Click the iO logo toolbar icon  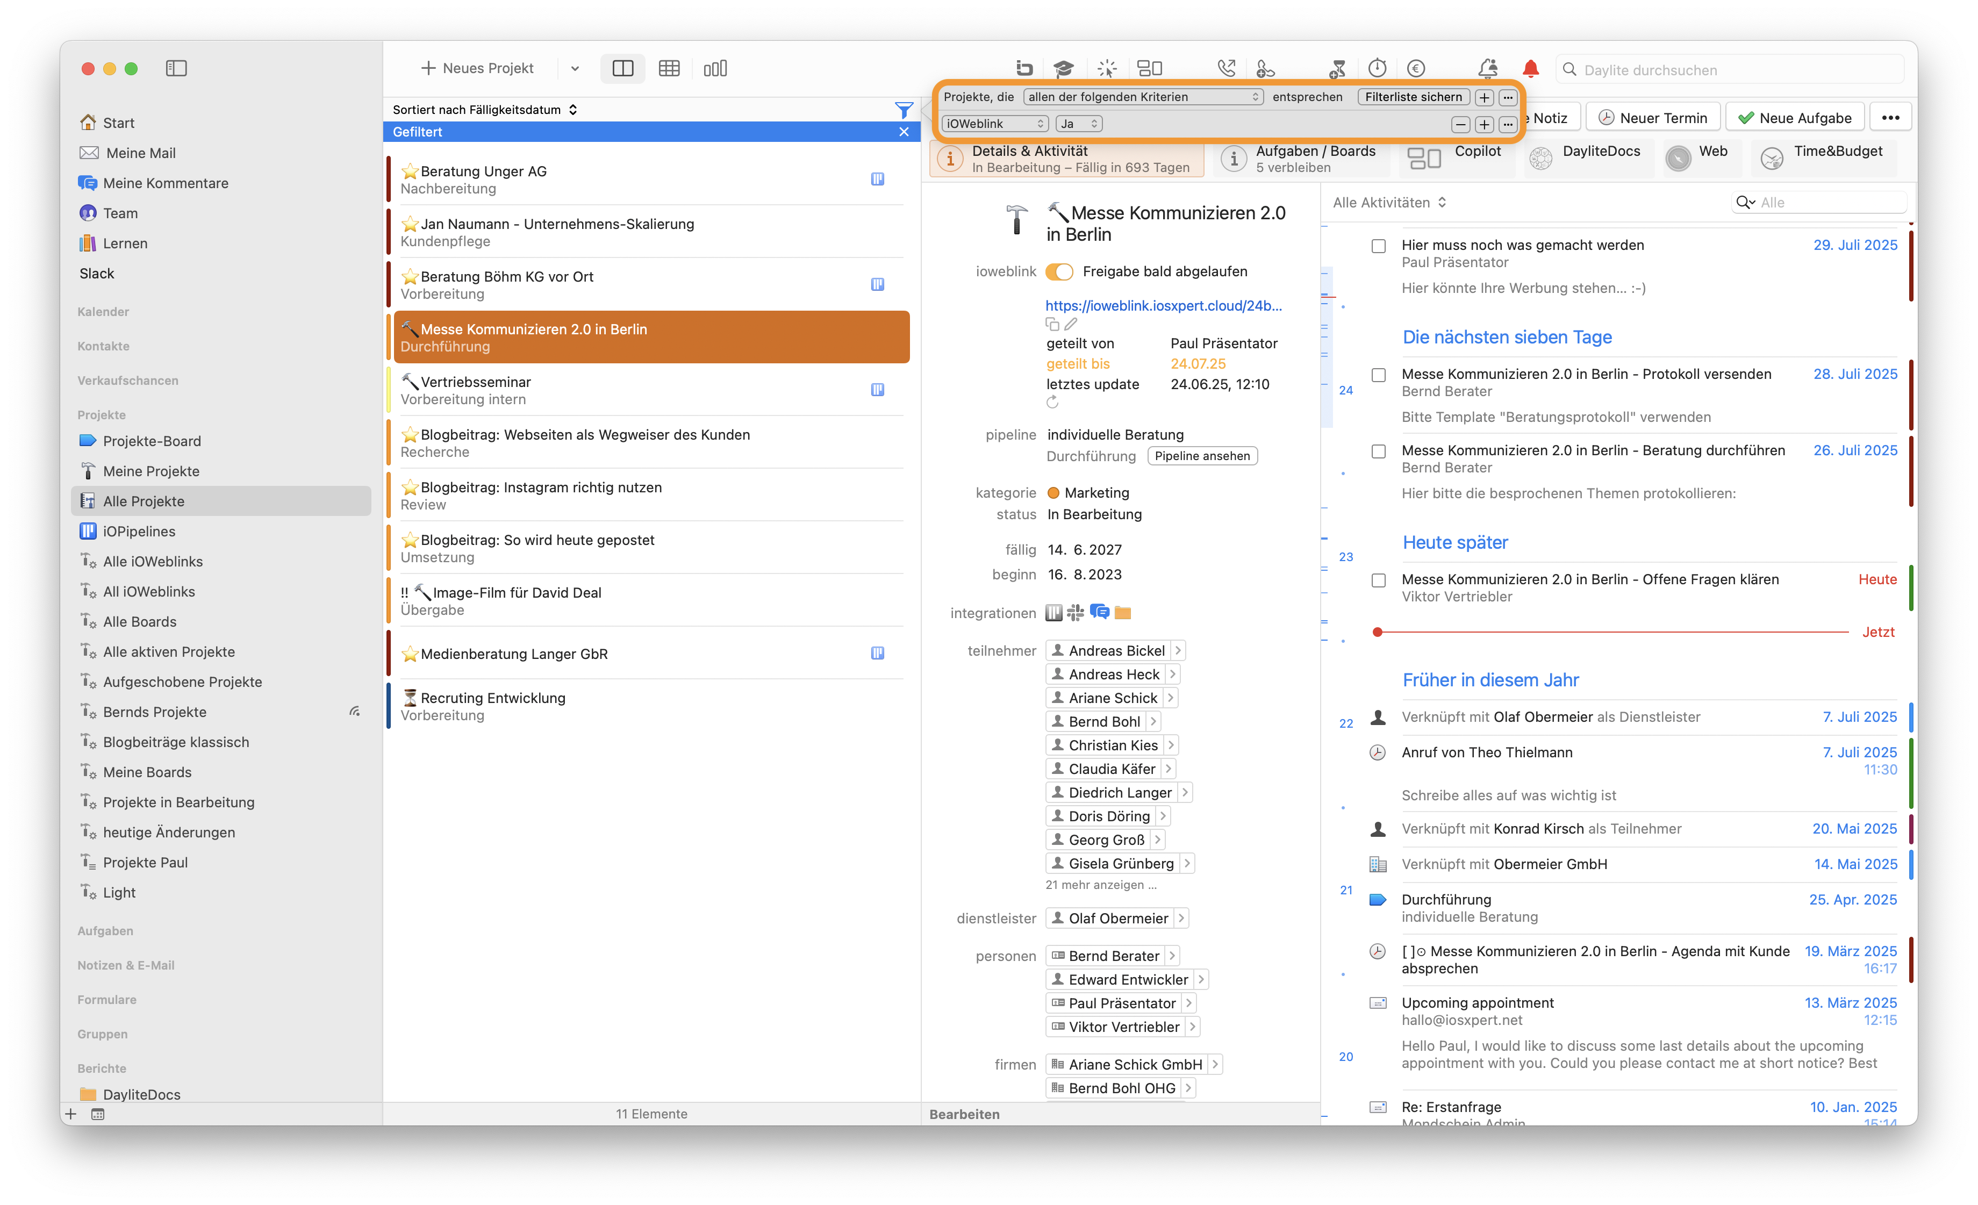1023,68
